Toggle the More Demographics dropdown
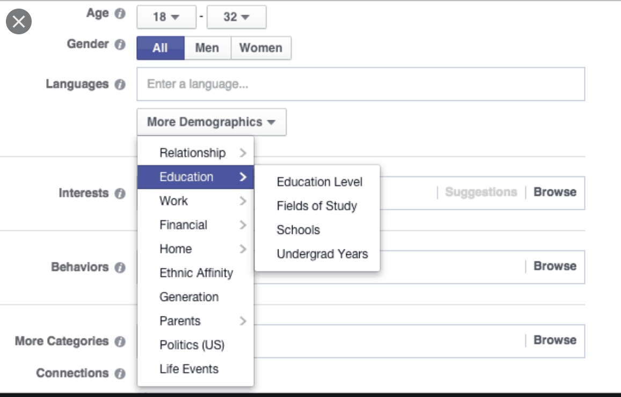Screen dimensions: 621x397 click(211, 122)
